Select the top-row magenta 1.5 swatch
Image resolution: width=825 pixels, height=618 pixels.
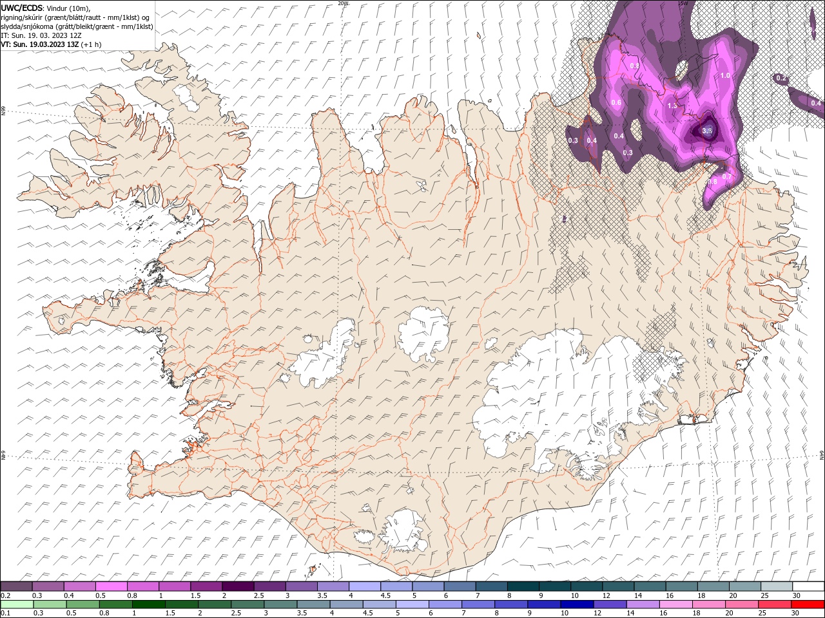click(x=206, y=586)
